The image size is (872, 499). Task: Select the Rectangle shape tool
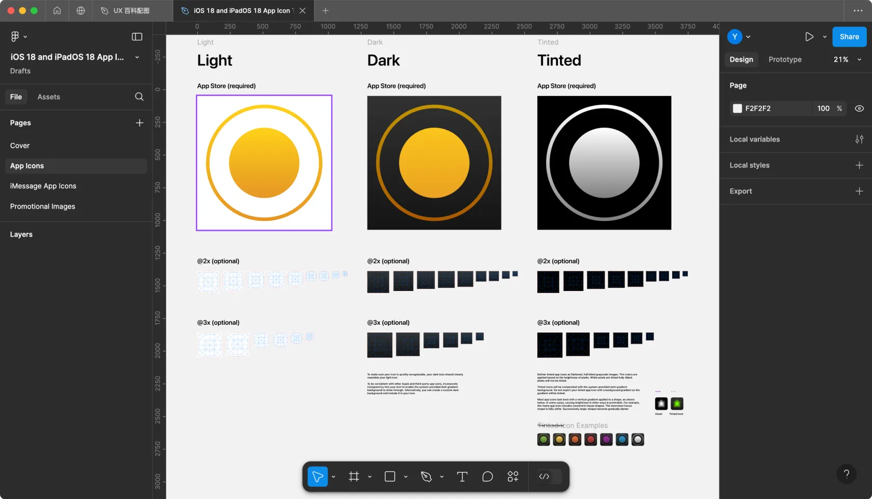click(x=390, y=477)
